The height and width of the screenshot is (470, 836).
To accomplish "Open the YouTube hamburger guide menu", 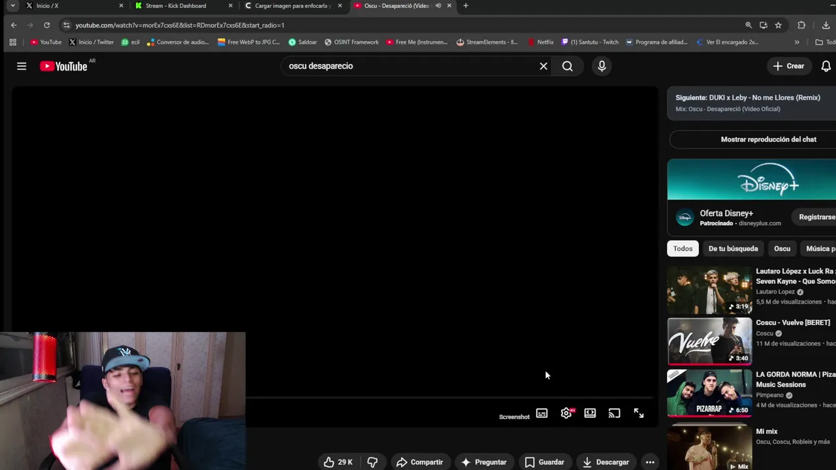I will [x=22, y=66].
